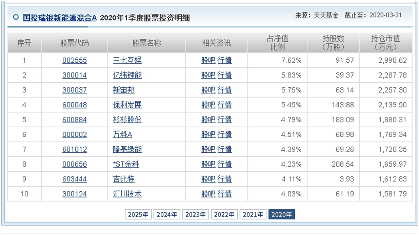This screenshot has height=235, width=419.
Task: Click the 持股数（万股） column header
Action: pos(333,43)
